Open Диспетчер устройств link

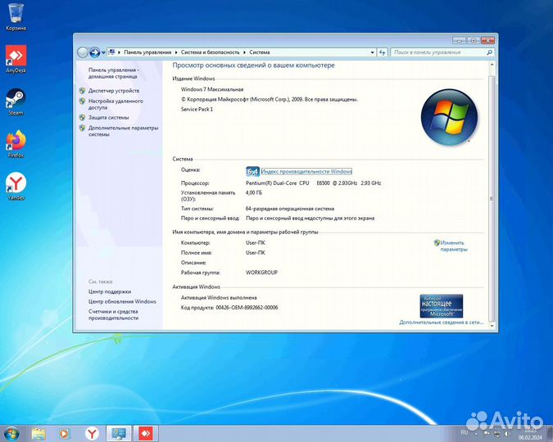click(x=114, y=91)
